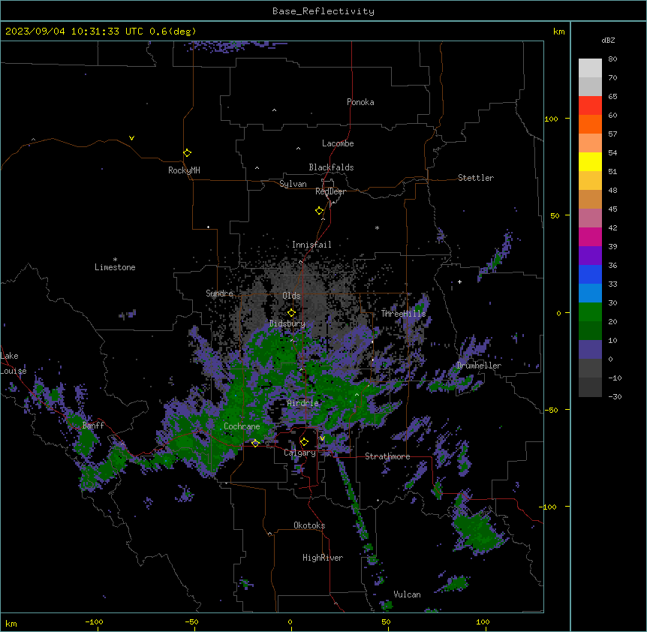Image resolution: width=647 pixels, height=632 pixels.
Task: Click the HighRiver label
Action: coord(323,558)
